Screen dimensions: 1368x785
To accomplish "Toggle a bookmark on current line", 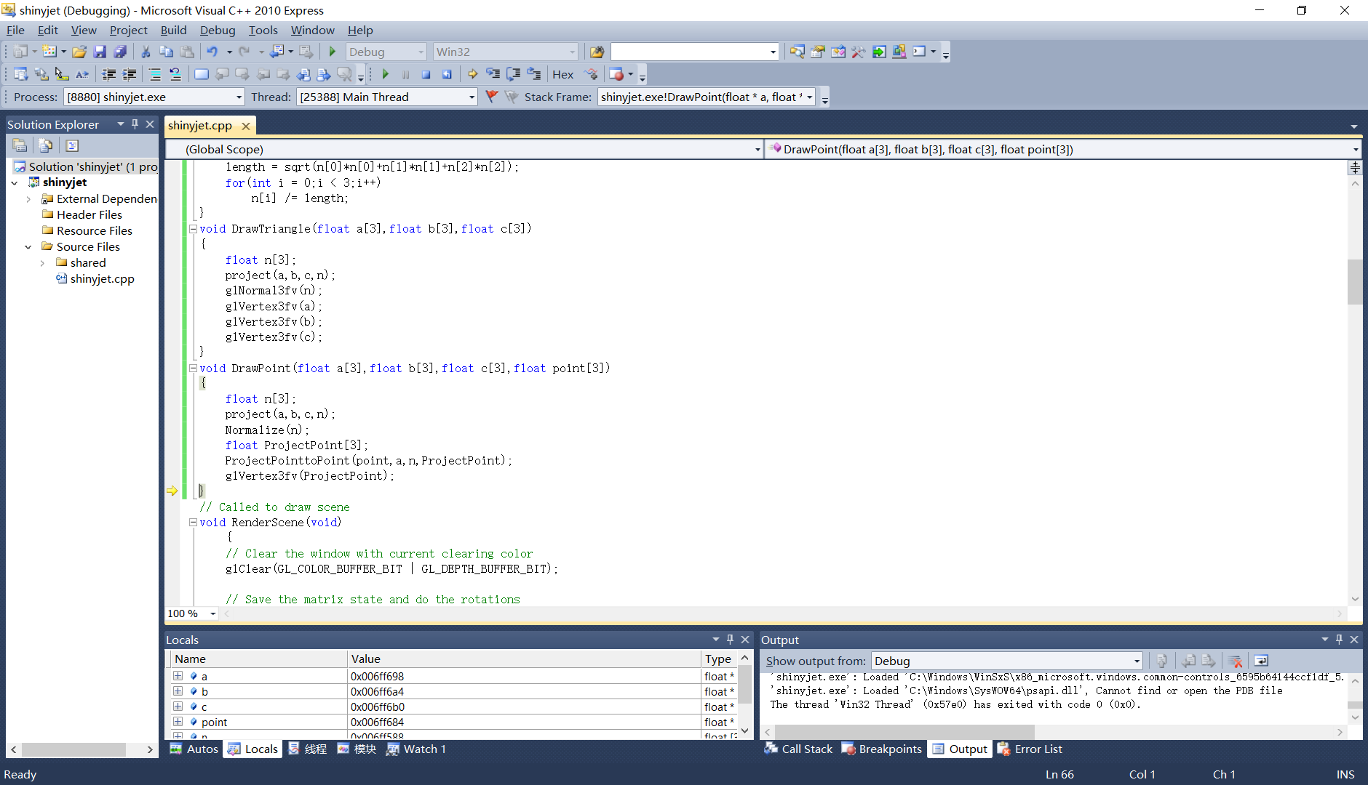I will click(202, 74).
